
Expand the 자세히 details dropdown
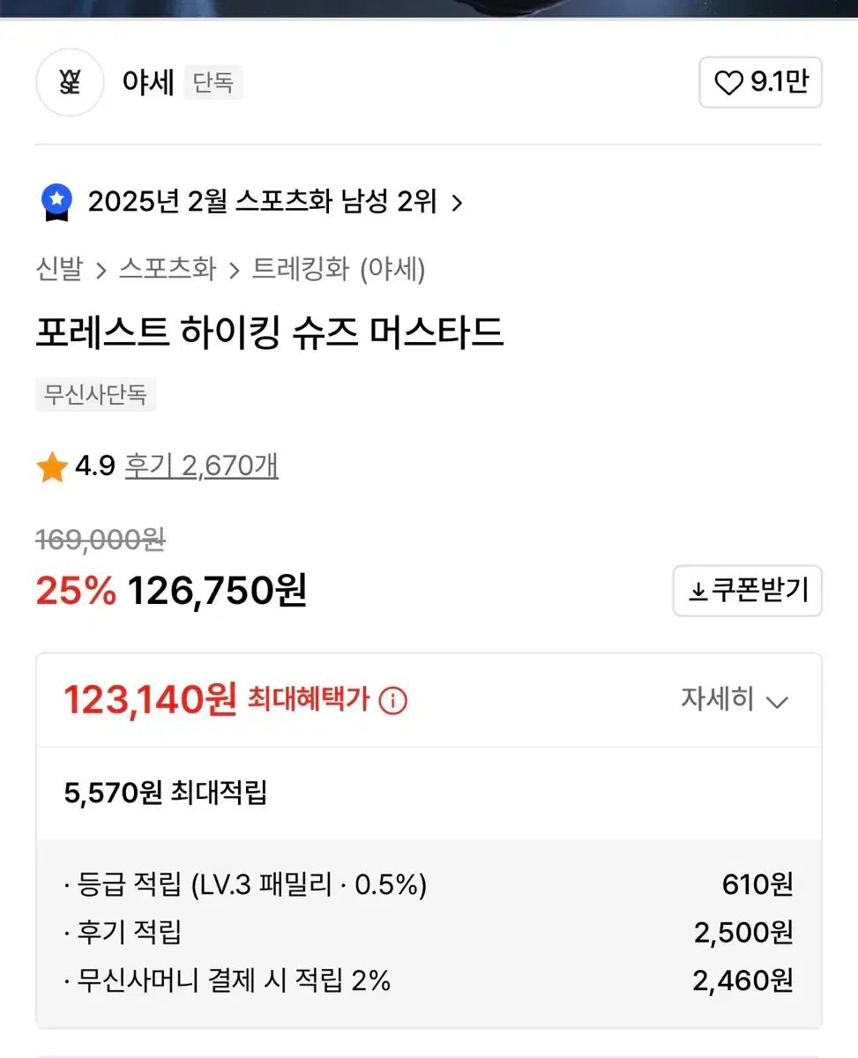734,700
